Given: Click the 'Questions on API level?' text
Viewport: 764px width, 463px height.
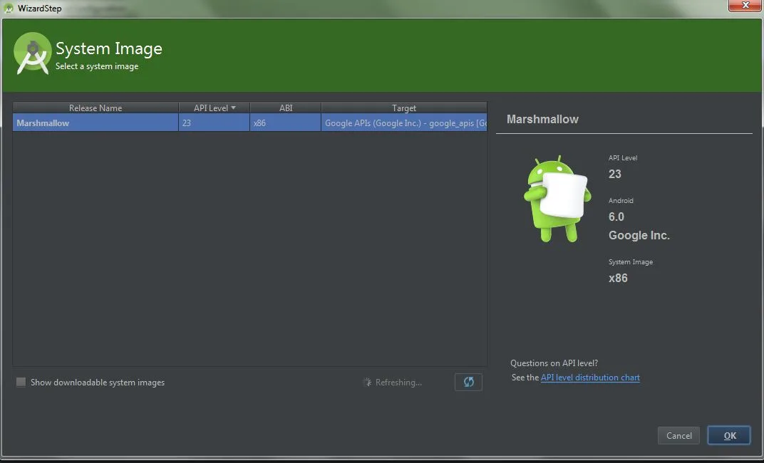Looking at the screenshot, I should pyautogui.click(x=554, y=363).
